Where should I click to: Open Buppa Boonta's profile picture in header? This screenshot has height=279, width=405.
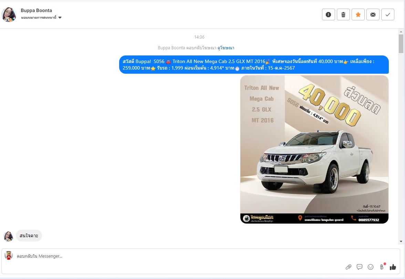pos(9,14)
